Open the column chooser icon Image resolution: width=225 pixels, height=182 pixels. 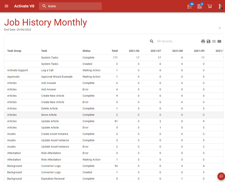[x=219, y=41]
